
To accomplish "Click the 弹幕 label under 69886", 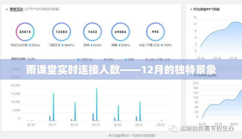I will tap(114, 45).
